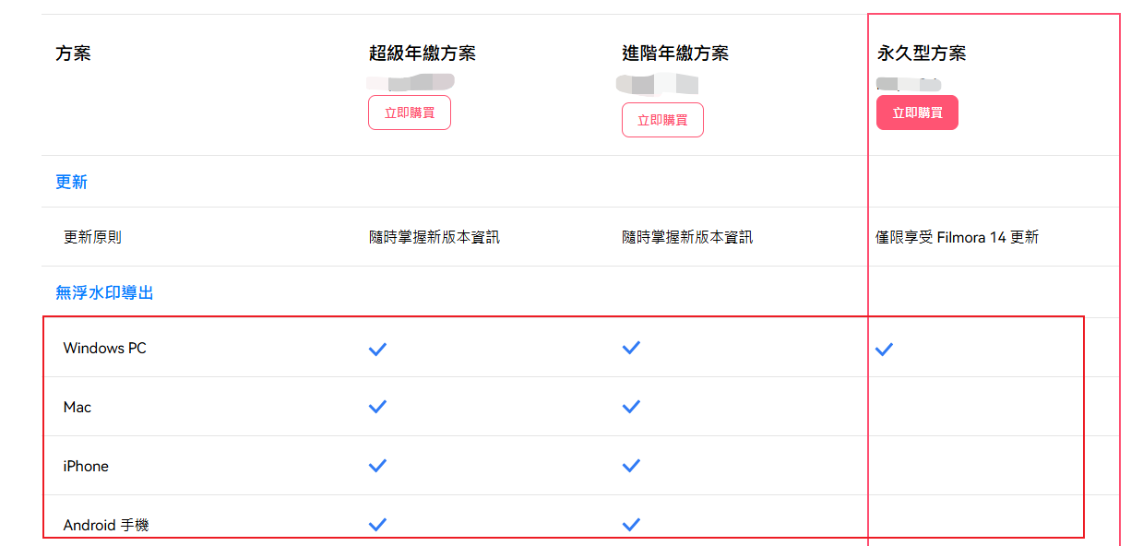
Task: Click iPhone checkmark in 進階年繳方案 column
Action: point(631,466)
